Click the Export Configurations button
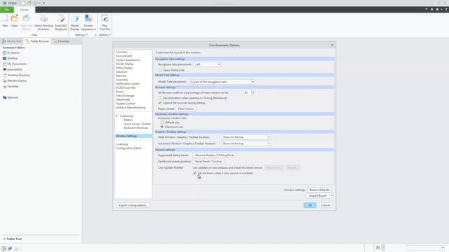 tap(133, 205)
